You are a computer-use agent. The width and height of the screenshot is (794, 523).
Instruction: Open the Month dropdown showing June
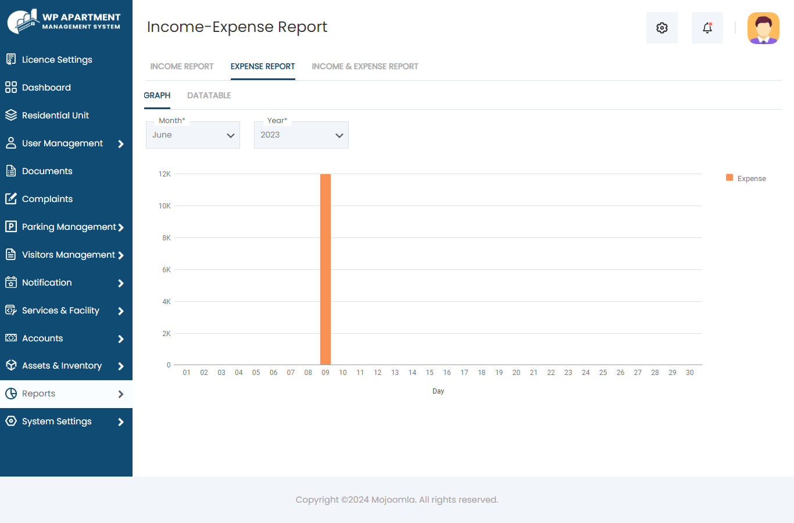pos(193,135)
